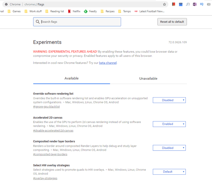
Task: Click the blue calendar extension icon
Action: click(x=181, y=4)
